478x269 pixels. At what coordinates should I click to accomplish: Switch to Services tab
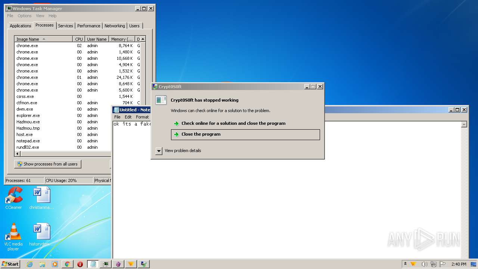pyautogui.click(x=65, y=26)
